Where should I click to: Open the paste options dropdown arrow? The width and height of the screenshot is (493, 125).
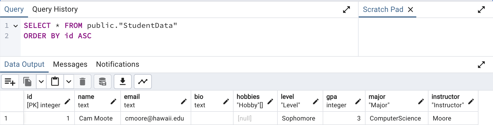[x=69, y=82]
